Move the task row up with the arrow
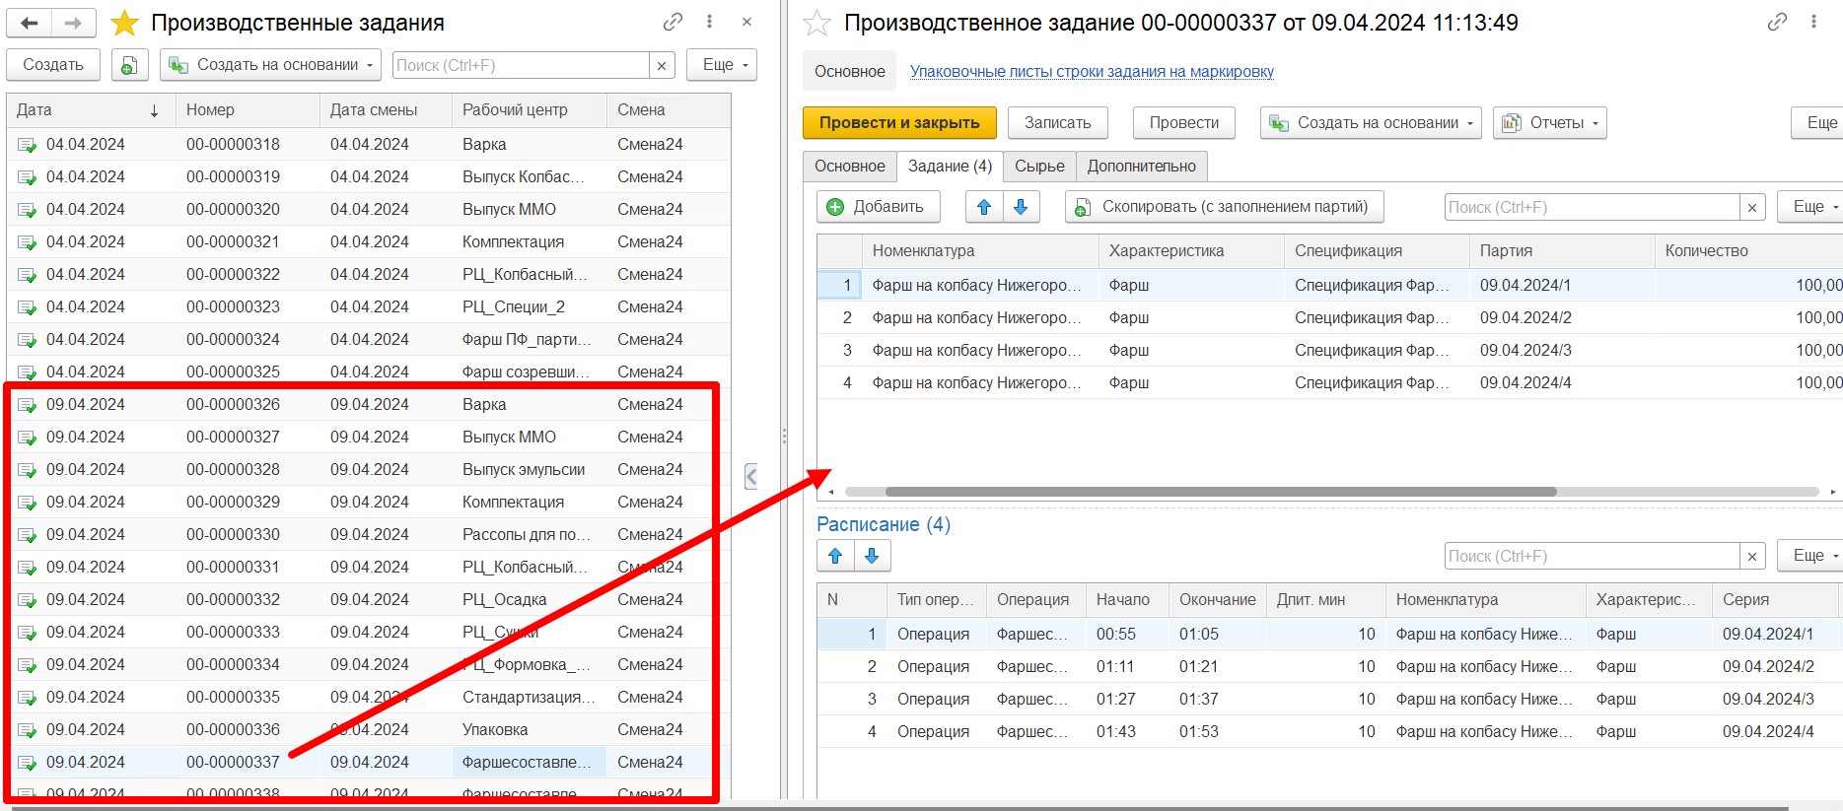 [983, 207]
